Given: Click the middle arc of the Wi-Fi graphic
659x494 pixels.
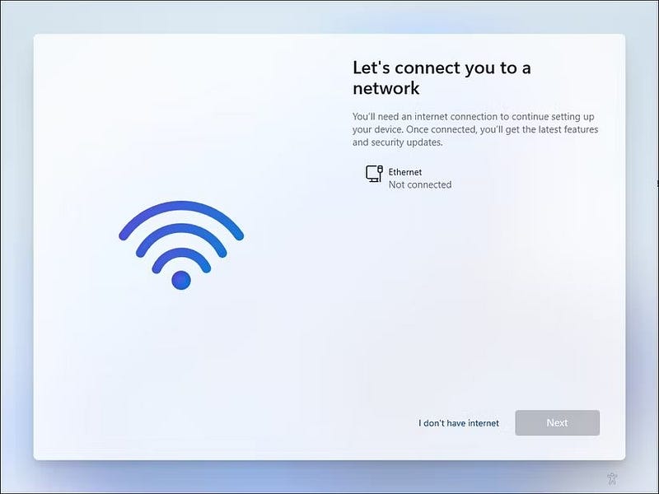Looking at the screenshot, I should click(x=181, y=228).
